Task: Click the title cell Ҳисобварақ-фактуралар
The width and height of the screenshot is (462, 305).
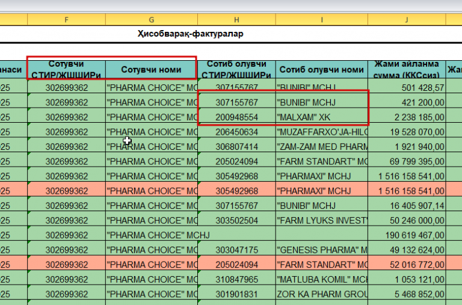Action: [190, 34]
